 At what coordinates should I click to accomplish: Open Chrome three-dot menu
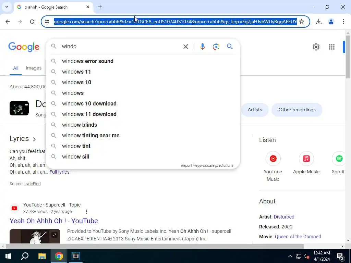tap(343, 22)
